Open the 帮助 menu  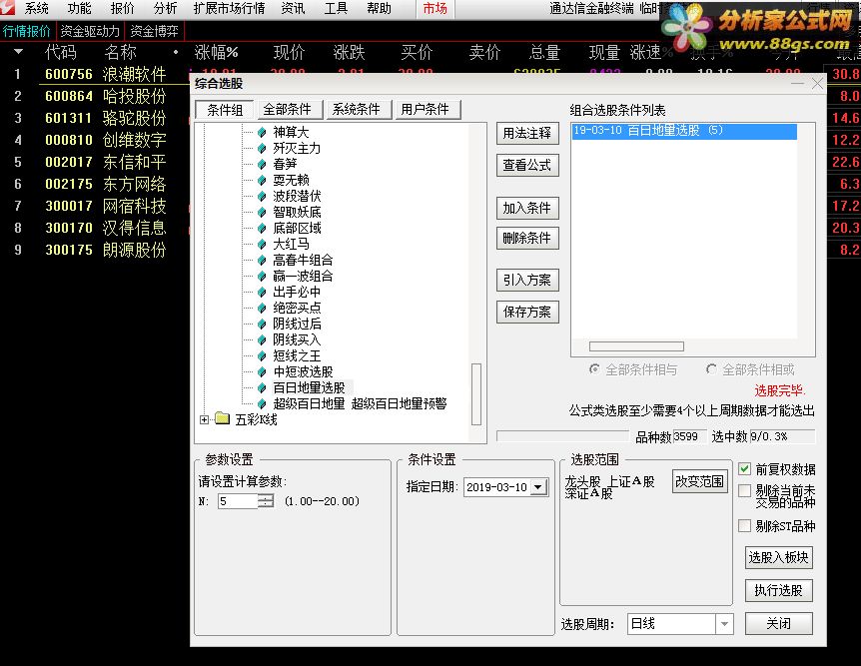(379, 8)
